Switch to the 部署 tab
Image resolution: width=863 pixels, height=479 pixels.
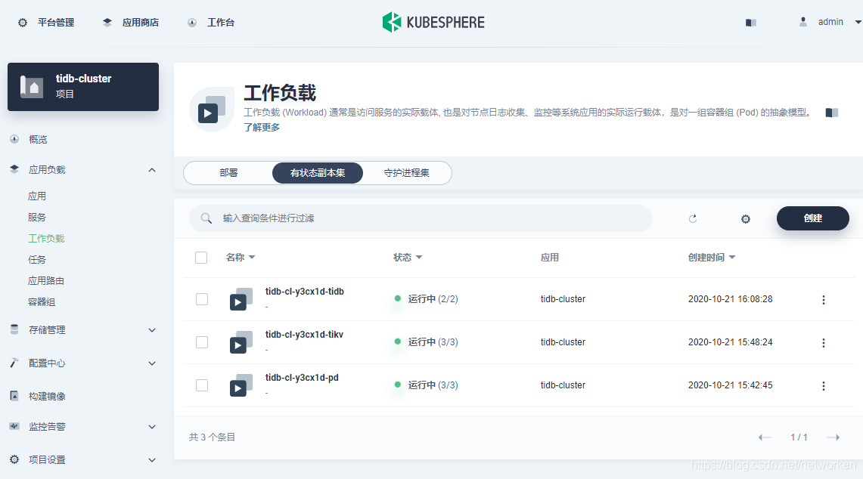228,173
